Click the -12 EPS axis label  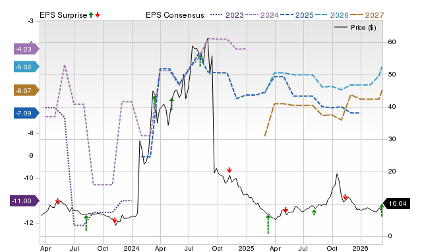29,223
